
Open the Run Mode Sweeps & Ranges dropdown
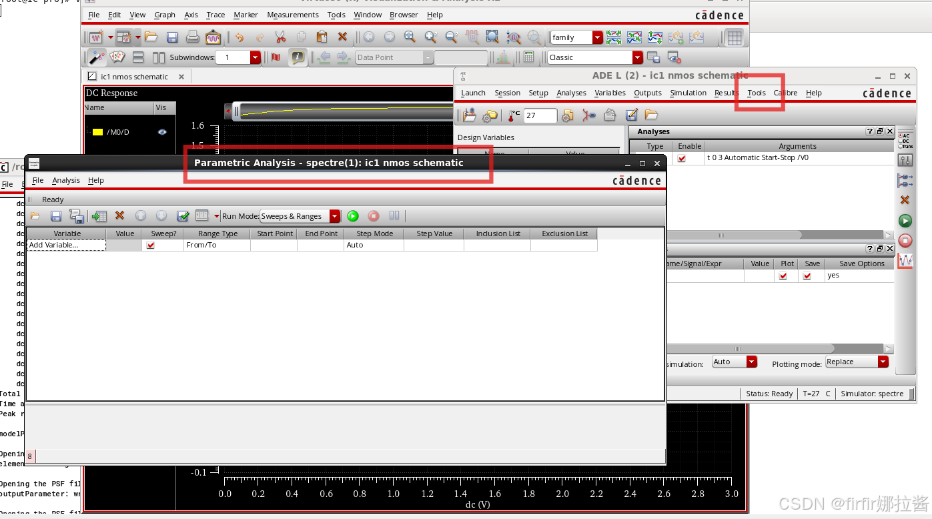point(335,216)
